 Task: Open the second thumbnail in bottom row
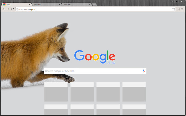click(x=82, y=110)
